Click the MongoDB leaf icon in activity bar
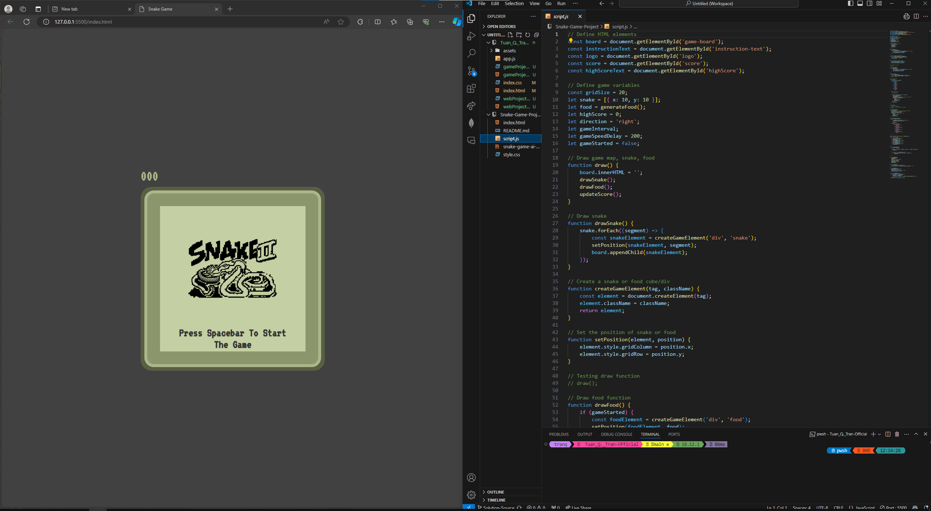This screenshot has width=931, height=511. pyautogui.click(x=471, y=123)
